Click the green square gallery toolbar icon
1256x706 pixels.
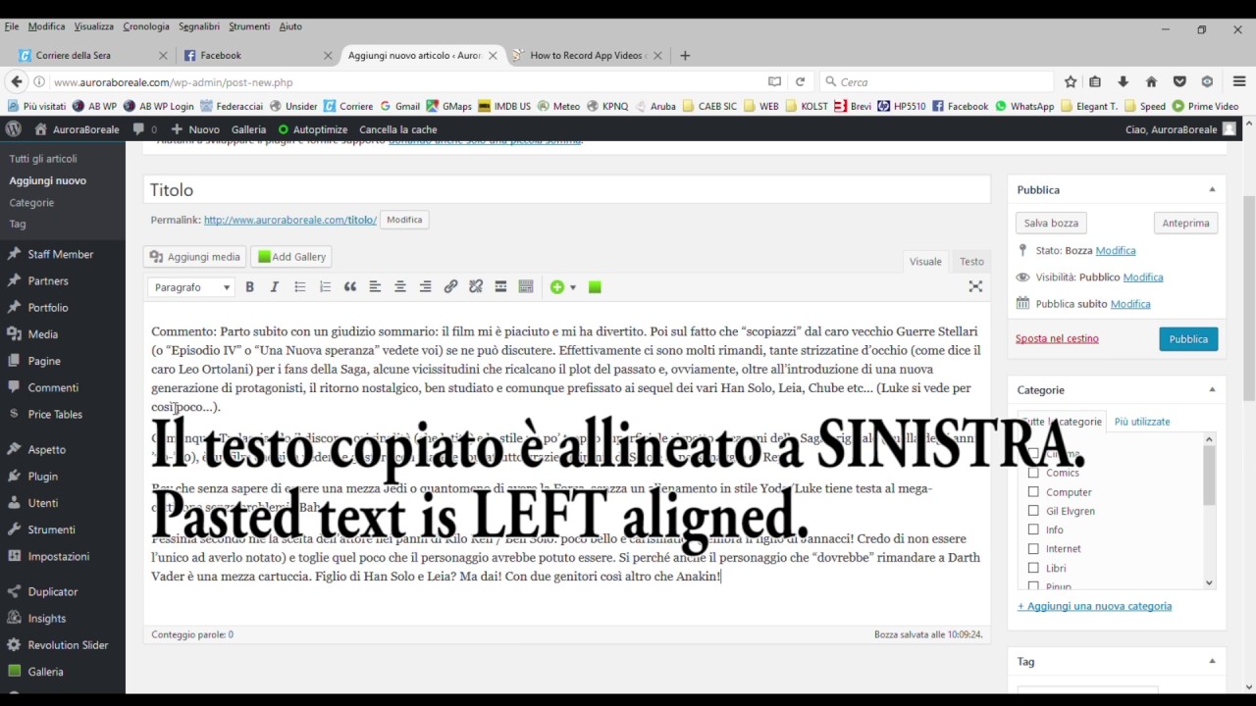click(x=595, y=287)
